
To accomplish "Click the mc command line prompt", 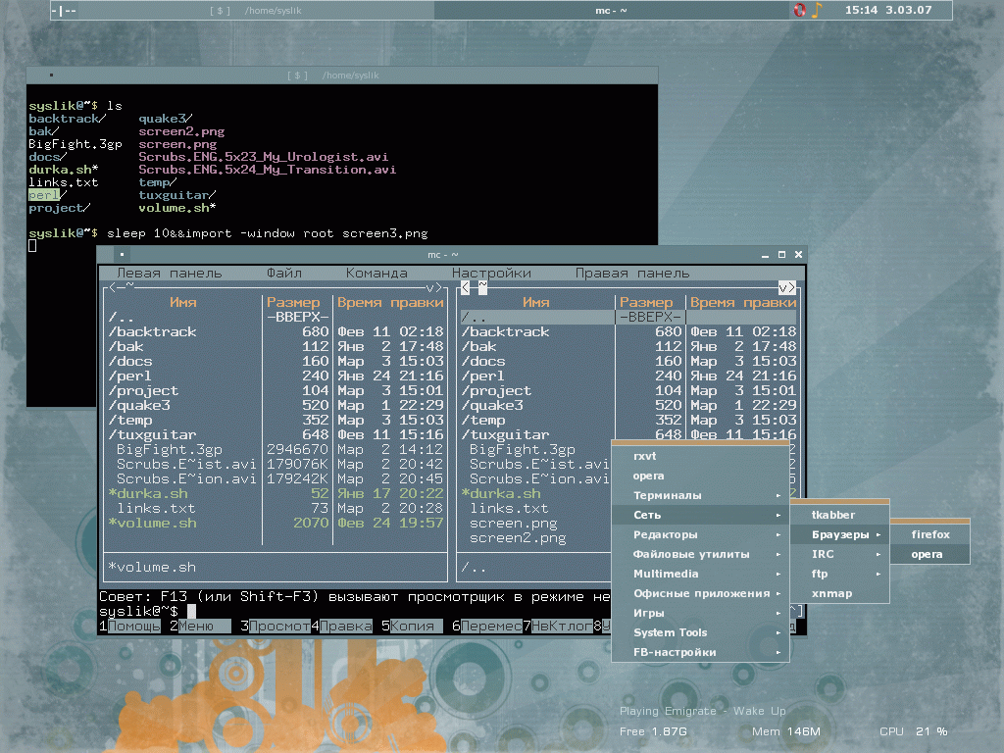I will click(138, 612).
